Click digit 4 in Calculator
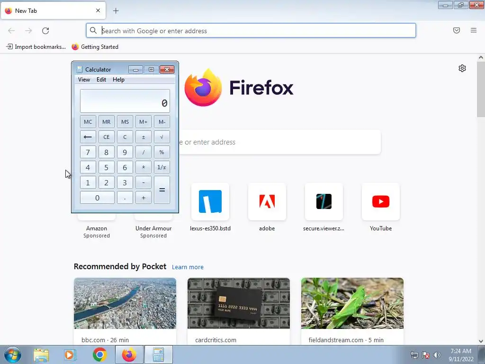This screenshot has height=364, width=485. coord(88,167)
